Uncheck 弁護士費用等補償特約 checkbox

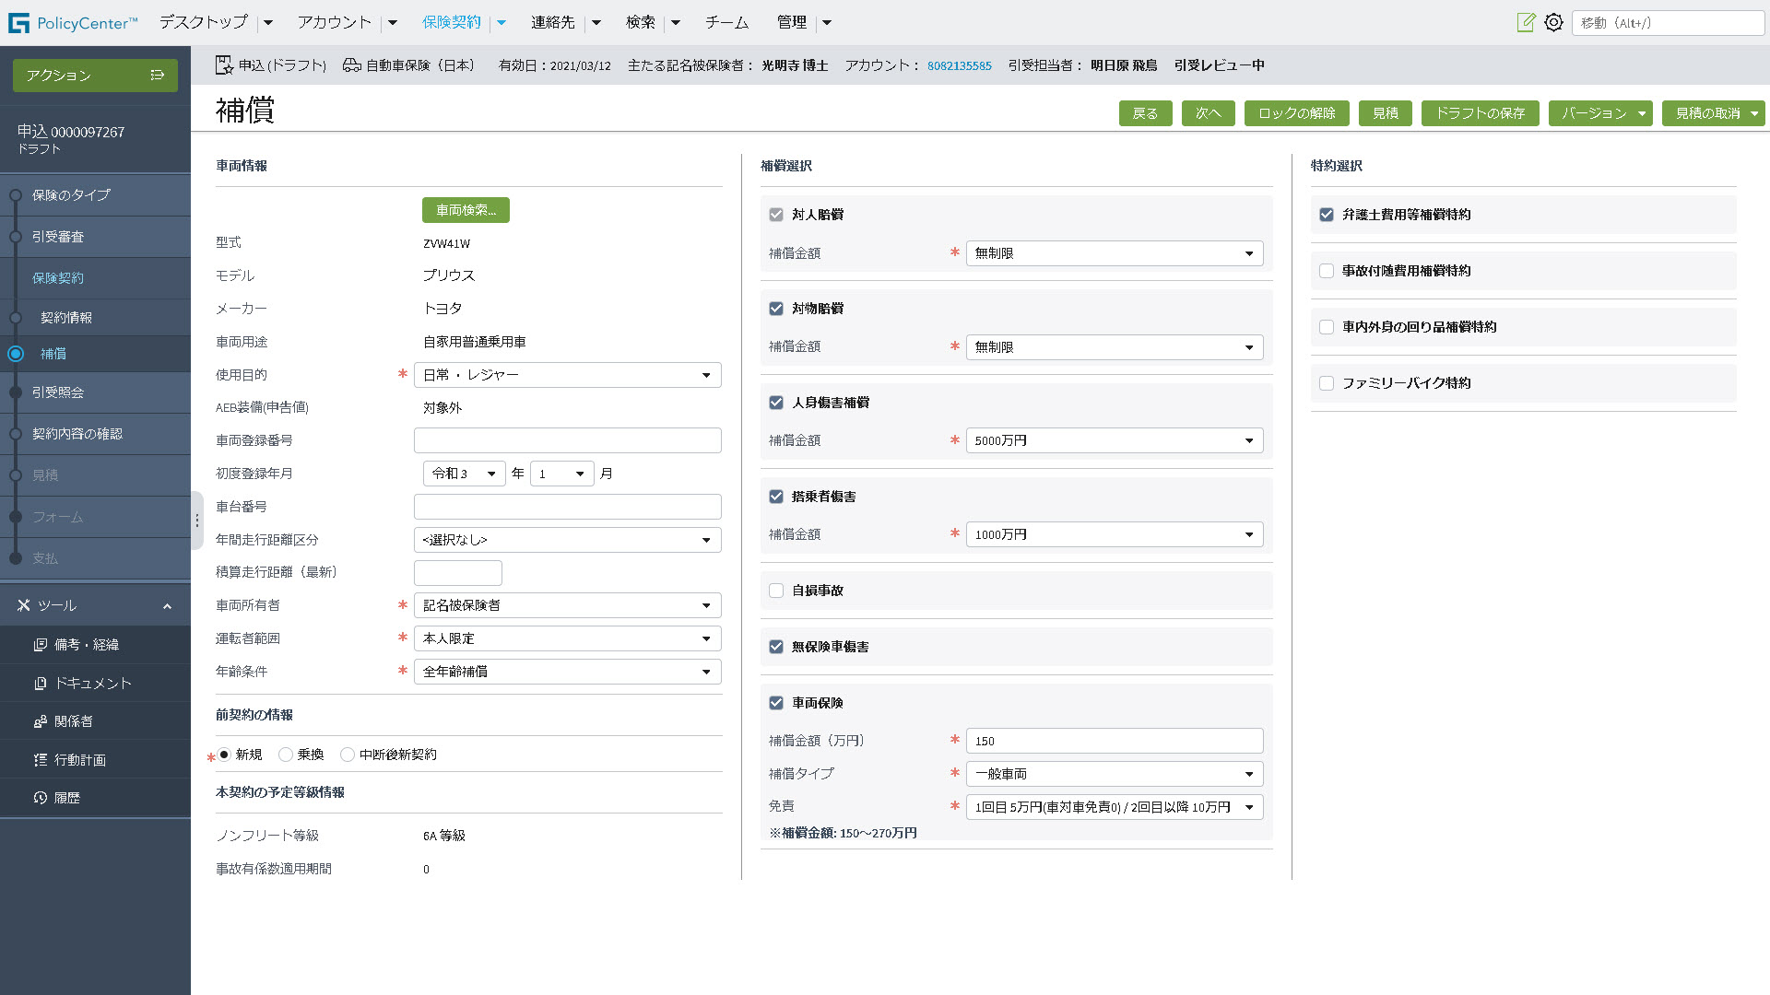[x=1327, y=215]
